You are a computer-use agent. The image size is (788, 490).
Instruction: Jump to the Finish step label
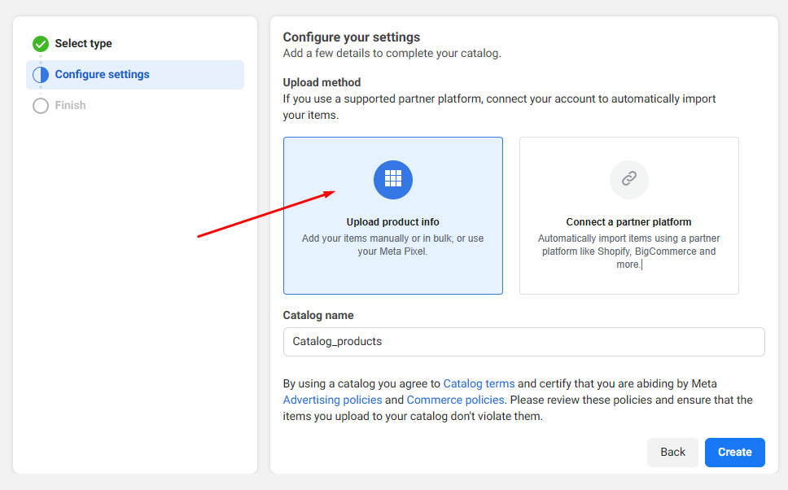point(70,106)
